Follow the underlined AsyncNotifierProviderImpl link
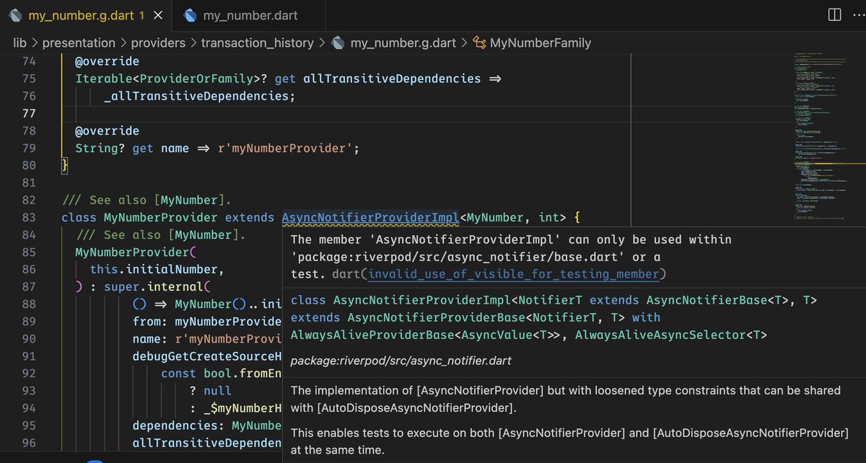Screen dimensions: 866x463 (370, 217)
